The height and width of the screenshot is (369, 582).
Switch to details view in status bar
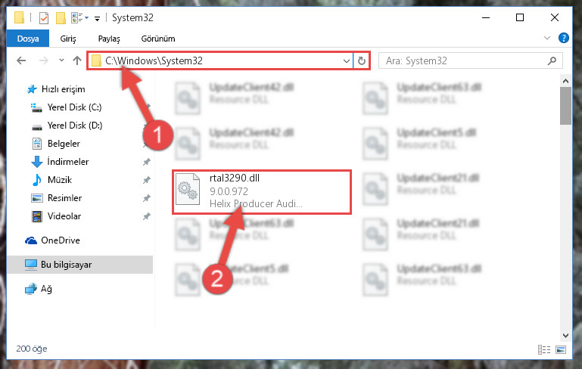click(x=544, y=349)
